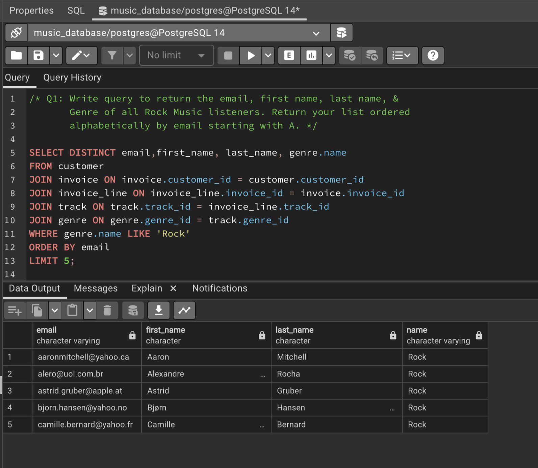Open execute options dropdown arrow
Viewport: 538px width, 468px height.
click(x=268, y=55)
